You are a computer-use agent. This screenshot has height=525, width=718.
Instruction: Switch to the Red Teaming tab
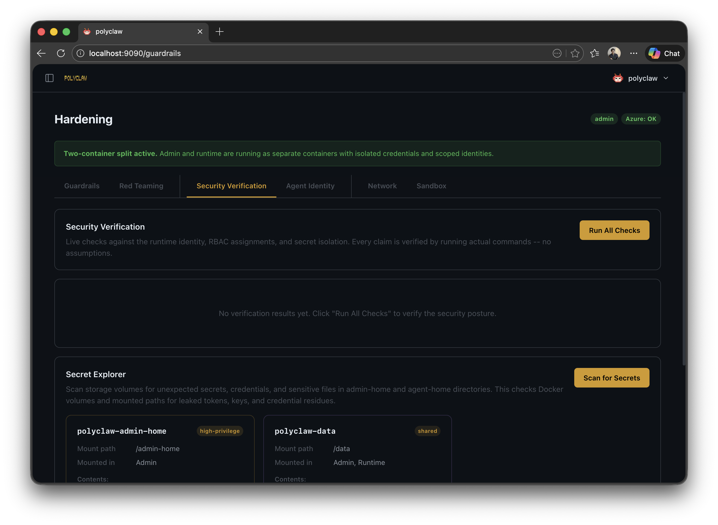tap(141, 186)
